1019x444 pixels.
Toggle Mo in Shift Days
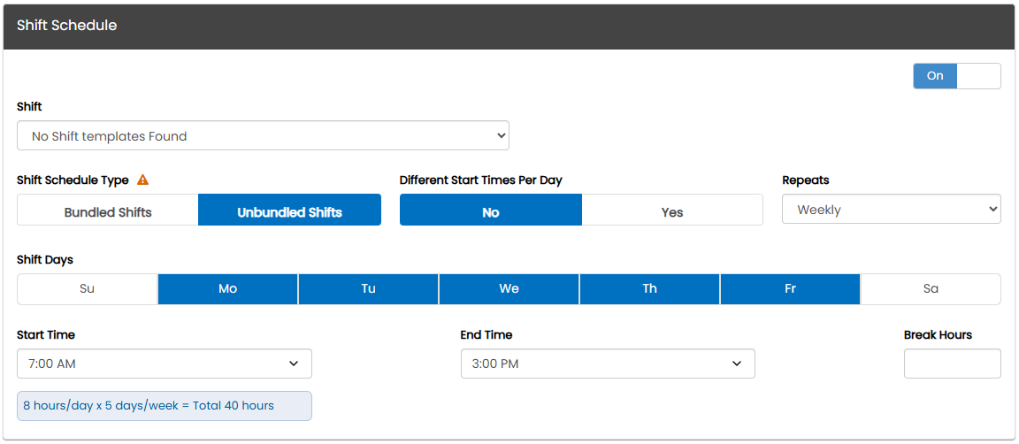coord(227,289)
